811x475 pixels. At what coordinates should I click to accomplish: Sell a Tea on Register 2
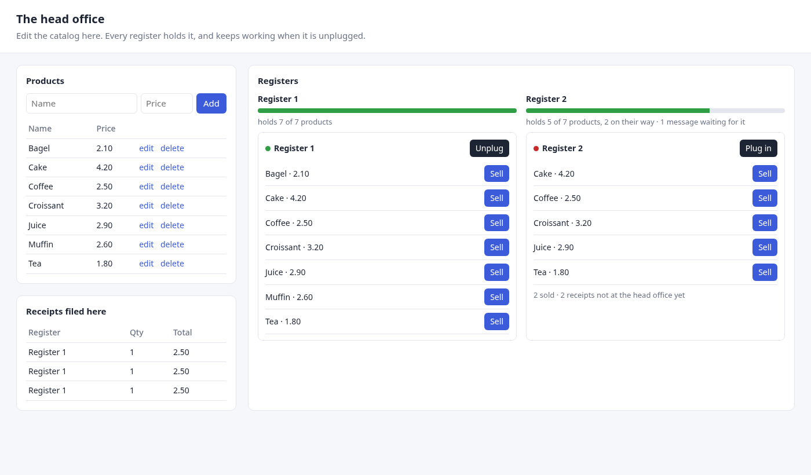click(x=765, y=272)
